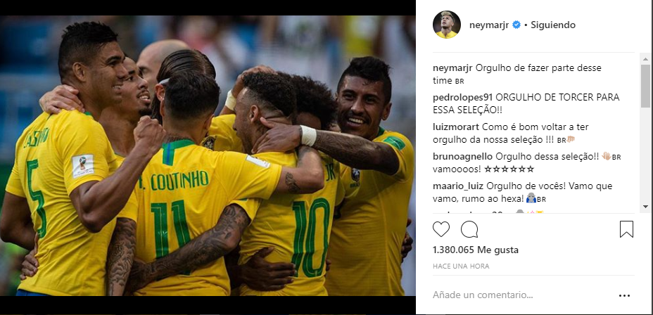Open neymarjr's profile picture avatar
The image size is (653, 315).
click(446, 25)
